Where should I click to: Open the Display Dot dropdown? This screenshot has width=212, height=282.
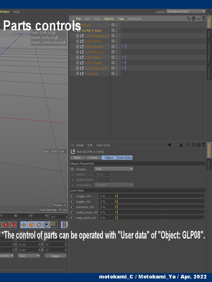(114, 169)
